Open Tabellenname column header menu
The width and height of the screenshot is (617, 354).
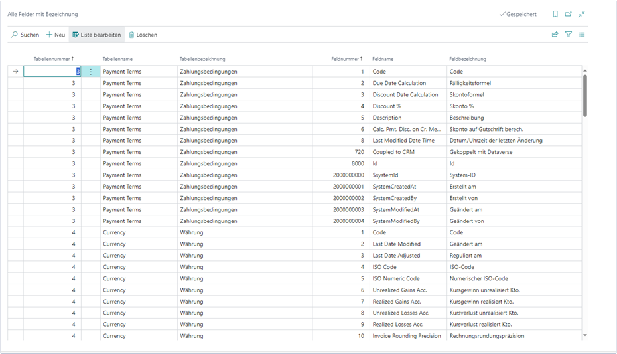coord(117,59)
